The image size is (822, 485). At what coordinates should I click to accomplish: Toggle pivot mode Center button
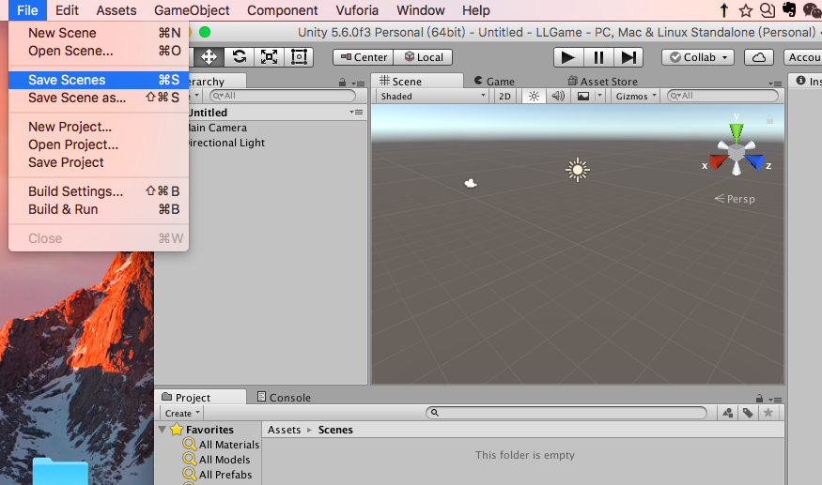pos(364,57)
